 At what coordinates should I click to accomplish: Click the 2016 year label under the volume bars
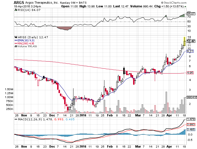pyautogui.click(x=83, y=115)
